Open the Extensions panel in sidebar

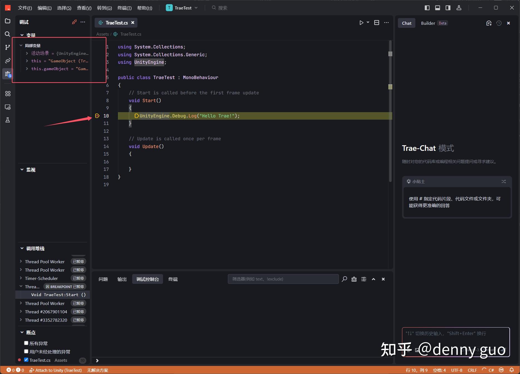(x=8, y=94)
